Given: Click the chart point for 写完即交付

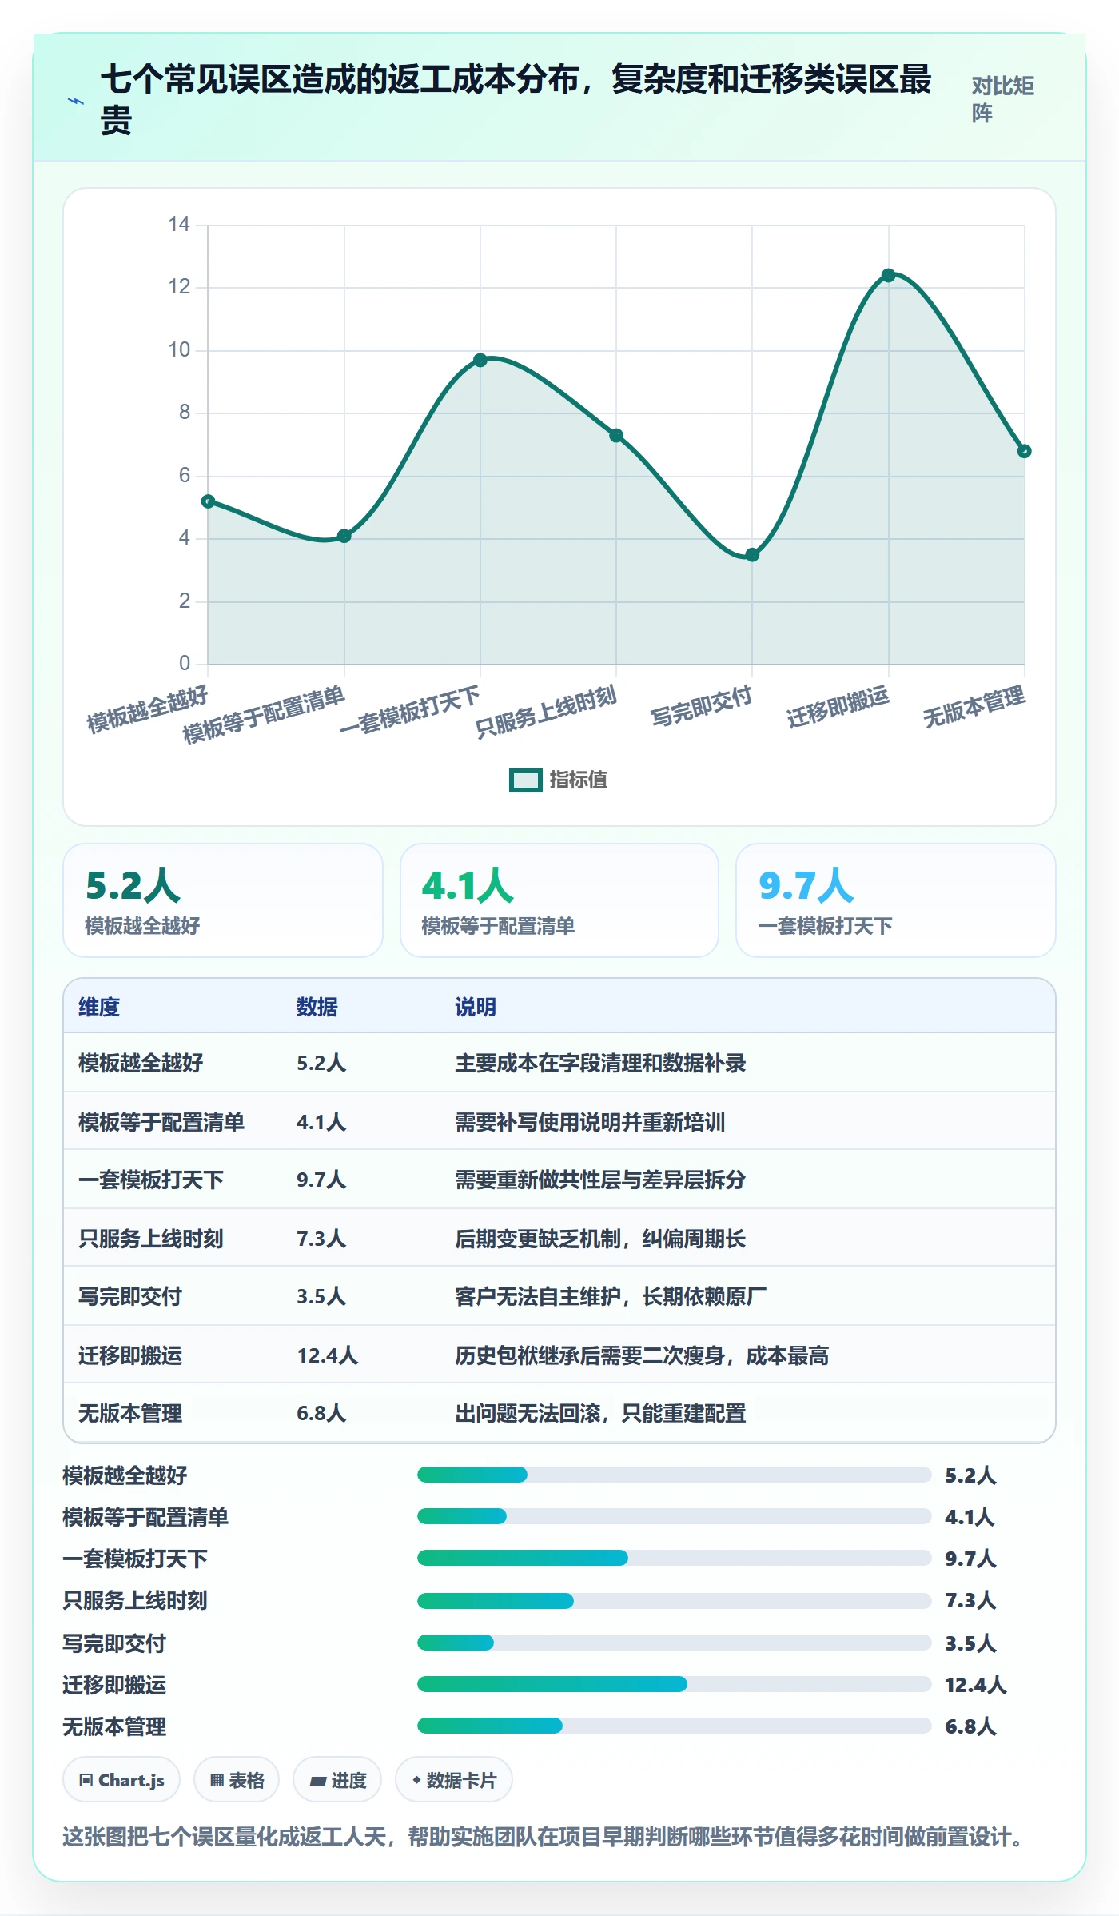Looking at the screenshot, I should [752, 555].
